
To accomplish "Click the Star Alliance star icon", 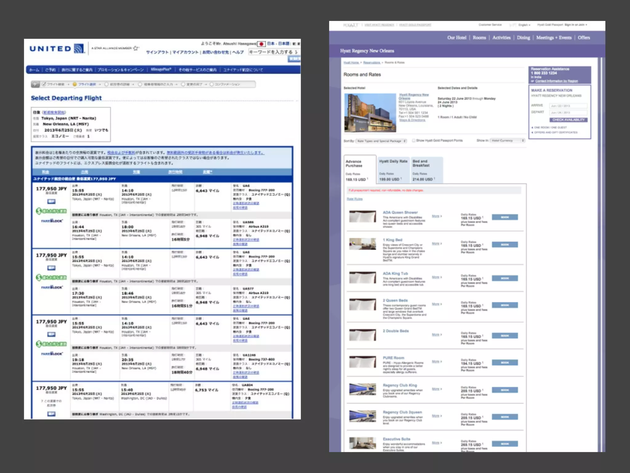I will coord(136,48).
